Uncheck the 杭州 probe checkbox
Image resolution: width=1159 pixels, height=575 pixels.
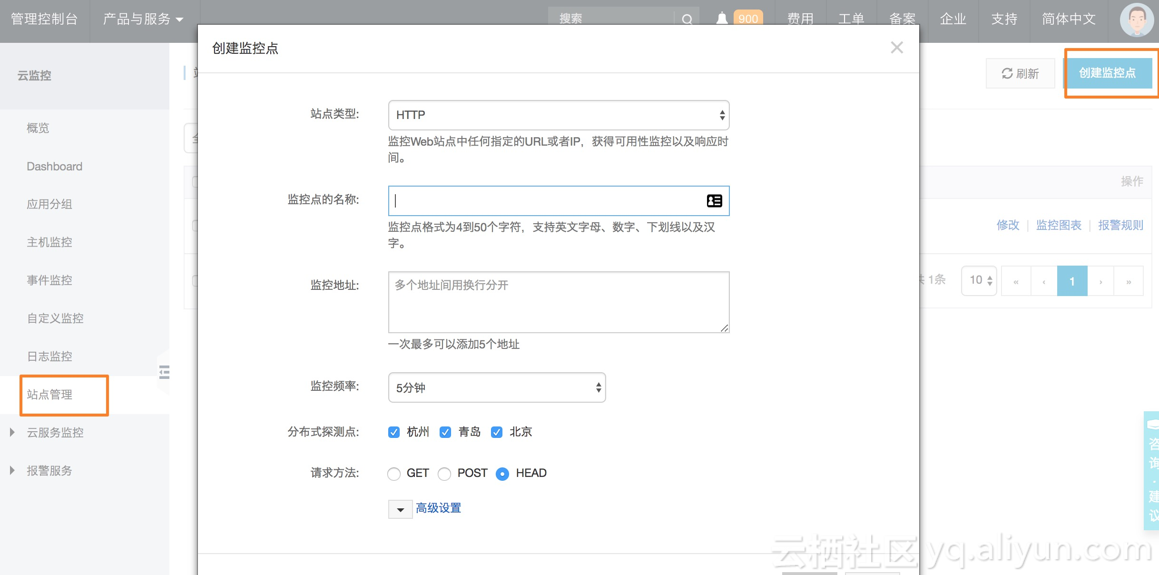394,432
